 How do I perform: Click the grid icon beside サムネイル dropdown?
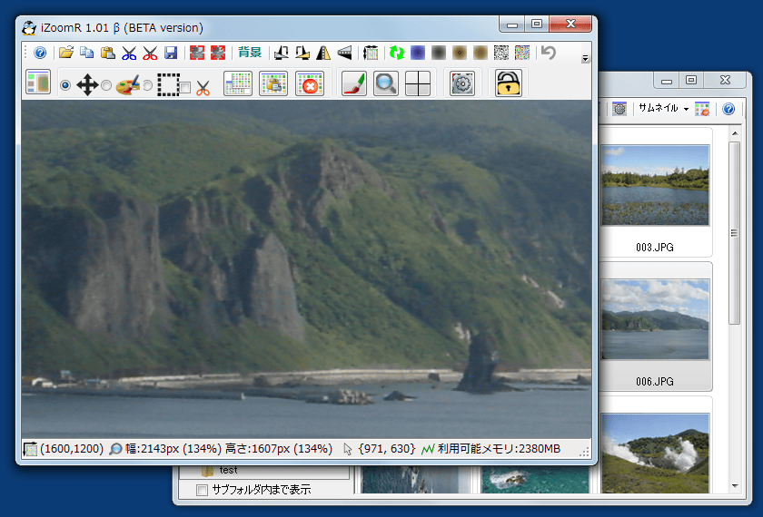coord(702,109)
